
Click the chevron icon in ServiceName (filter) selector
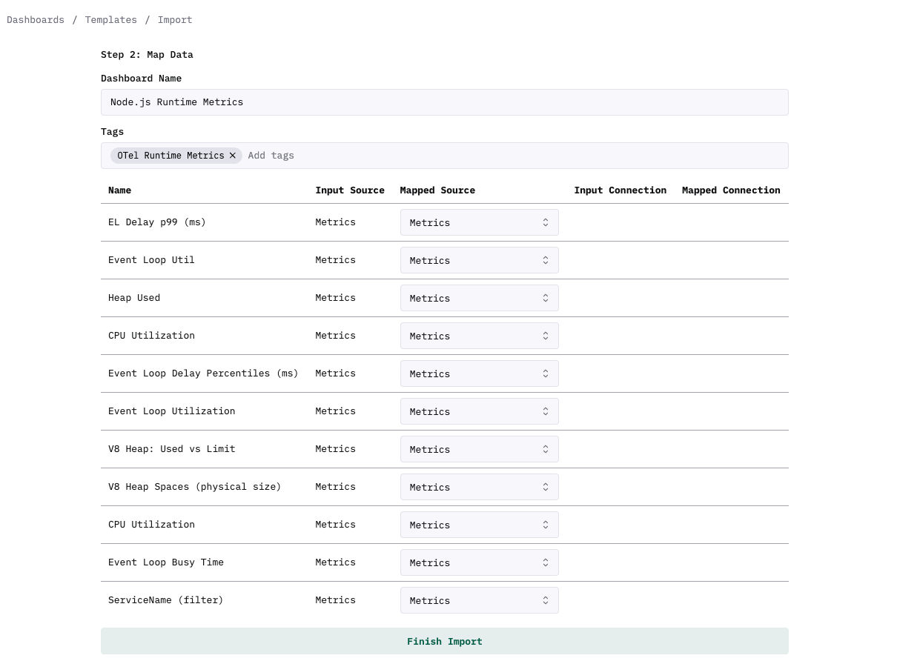(x=546, y=600)
